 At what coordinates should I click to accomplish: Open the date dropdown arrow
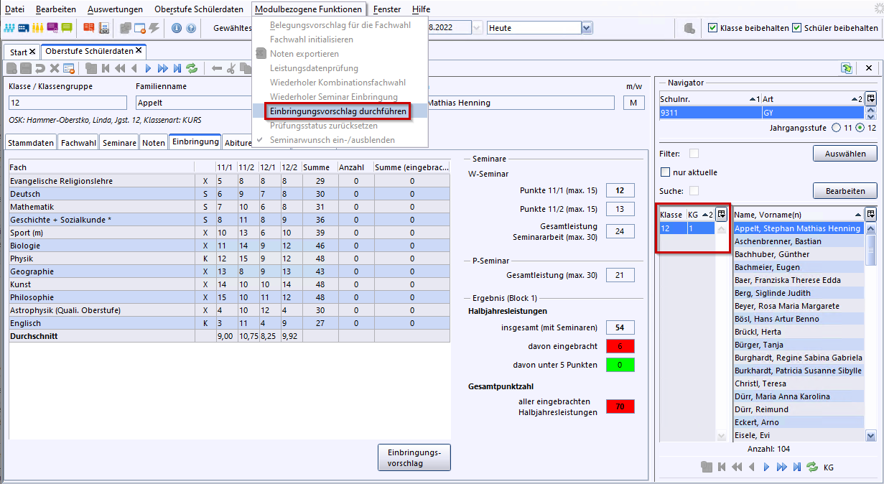tap(478, 28)
